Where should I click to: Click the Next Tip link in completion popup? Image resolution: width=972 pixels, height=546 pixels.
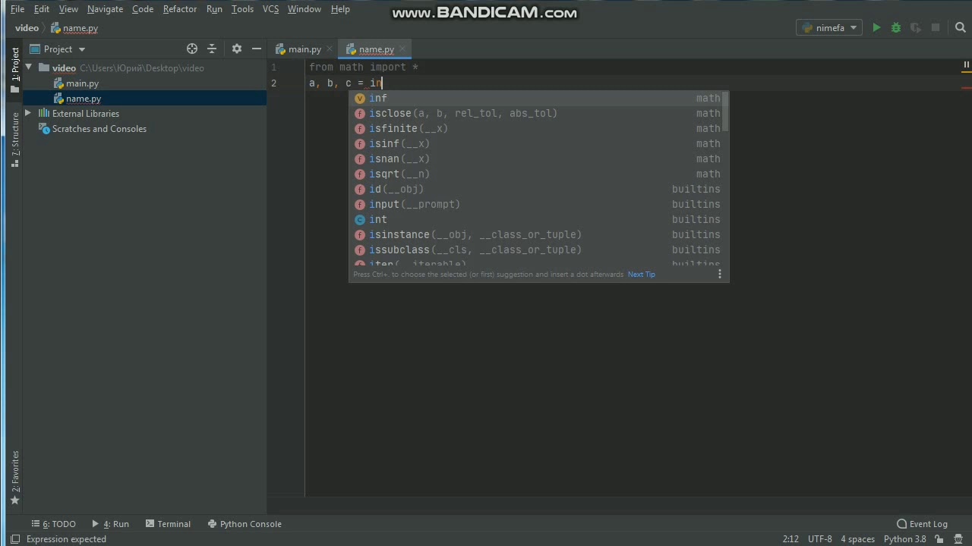tap(641, 275)
